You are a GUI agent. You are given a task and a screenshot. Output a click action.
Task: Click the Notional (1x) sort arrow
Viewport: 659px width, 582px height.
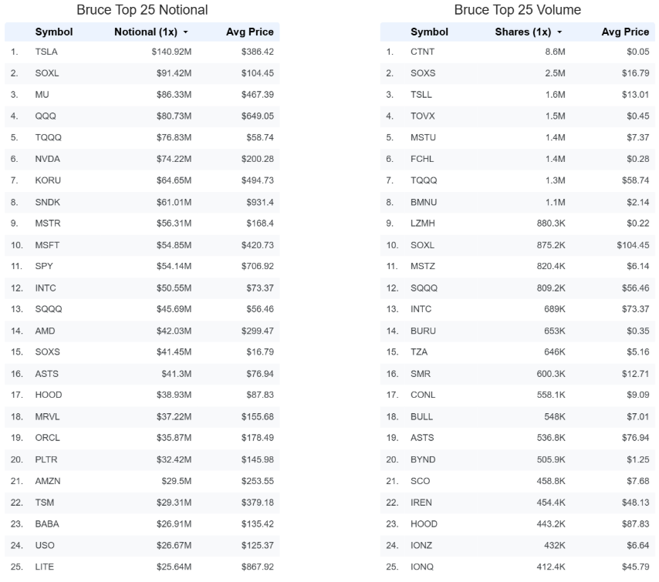click(185, 32)
